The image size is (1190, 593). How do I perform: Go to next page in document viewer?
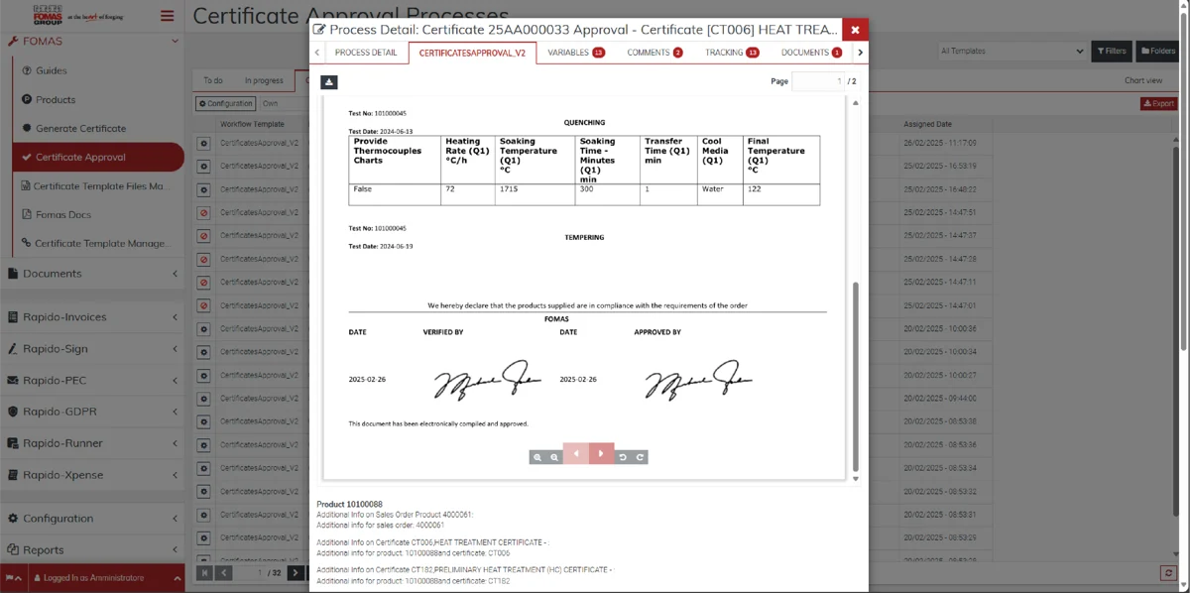[x=602, y=454]
